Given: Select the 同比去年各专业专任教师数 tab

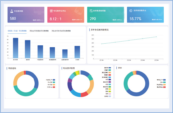Looking at the screenshot, I should pos(61,31).
